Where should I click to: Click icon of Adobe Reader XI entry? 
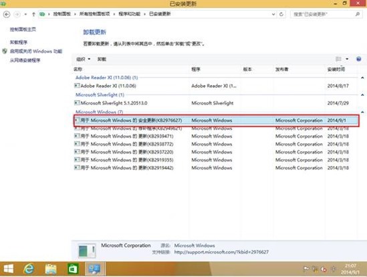[x=77, y=86]
